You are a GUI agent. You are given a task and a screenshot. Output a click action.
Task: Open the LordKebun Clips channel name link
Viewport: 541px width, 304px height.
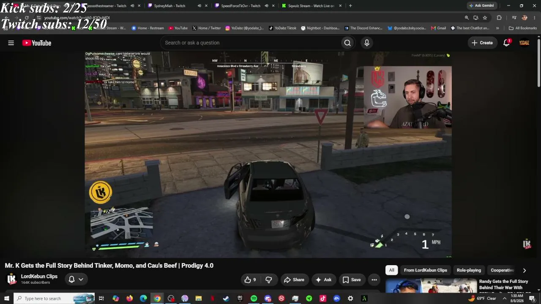[39, 277]
